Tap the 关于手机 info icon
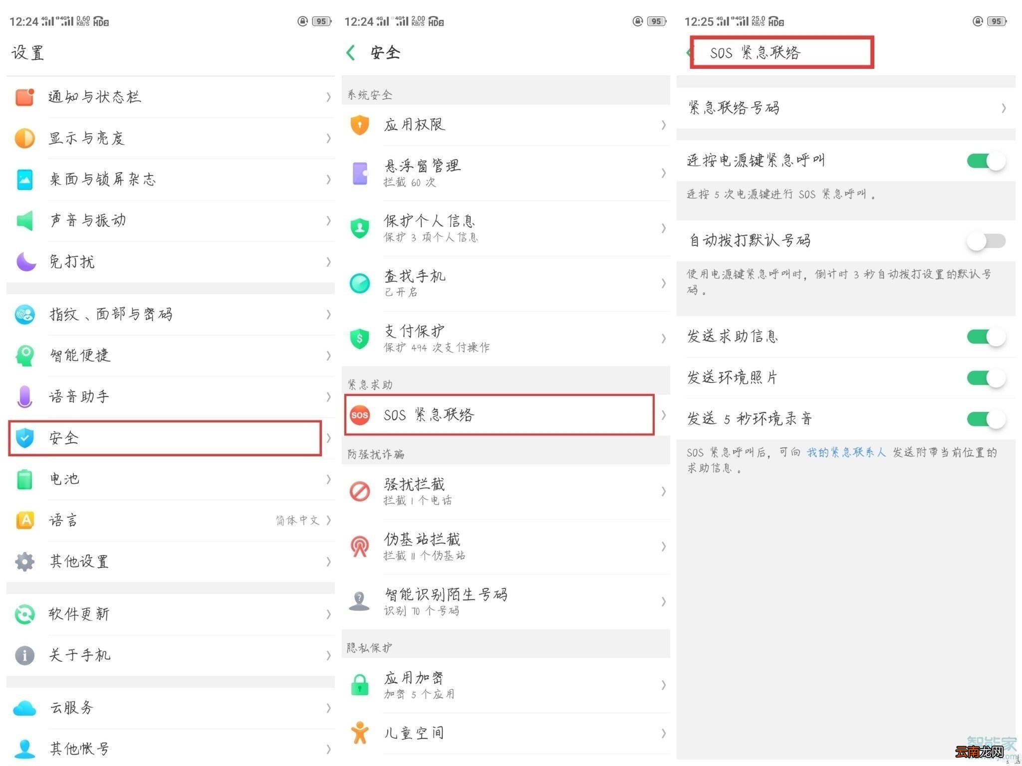The width and height of the screenshot is (1022, 766). (x=24, y=655)
